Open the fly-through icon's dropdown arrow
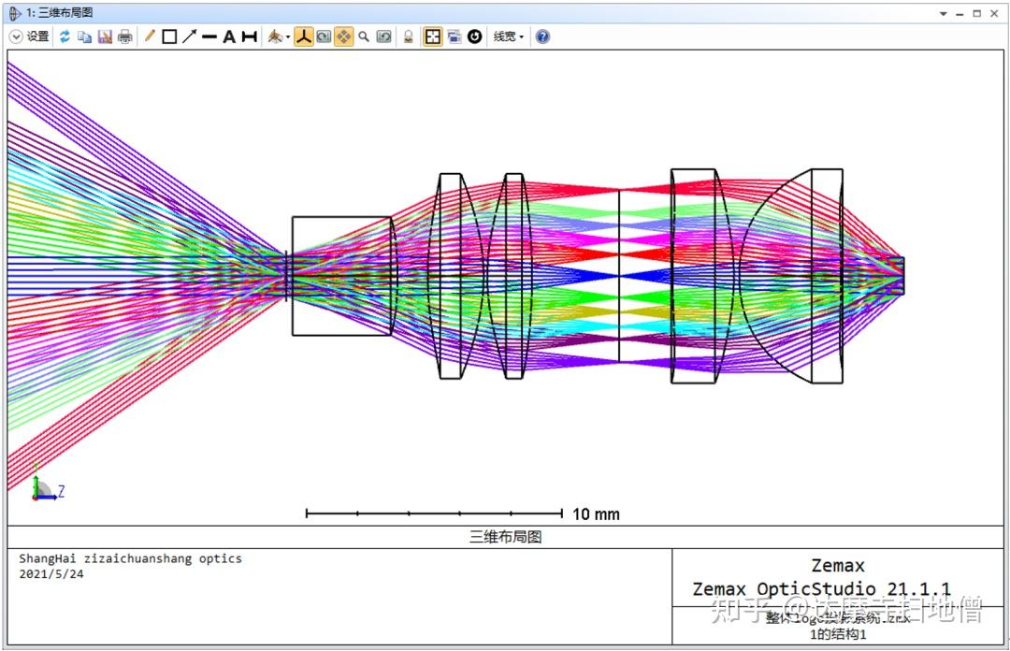This screenshot has width=1010, height=651. [x=286, y=36]
